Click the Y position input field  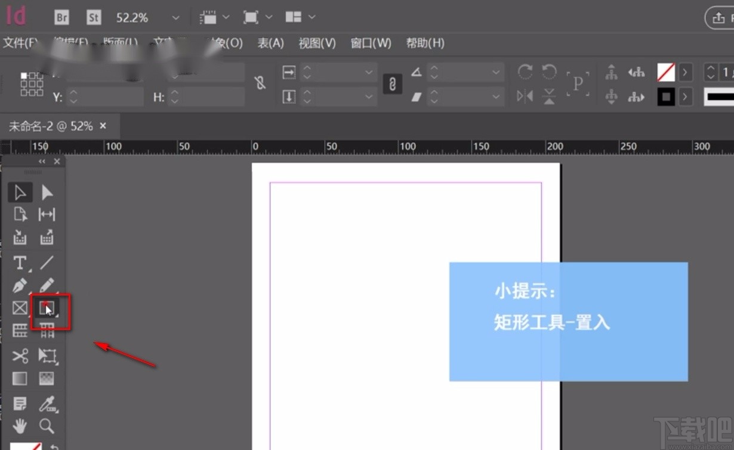click(x=111, y=97)
